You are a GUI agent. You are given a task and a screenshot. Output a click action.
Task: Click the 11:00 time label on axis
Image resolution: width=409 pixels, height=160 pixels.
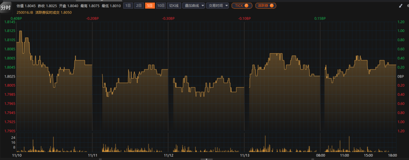pyautogui.click(x=344, y=155)
